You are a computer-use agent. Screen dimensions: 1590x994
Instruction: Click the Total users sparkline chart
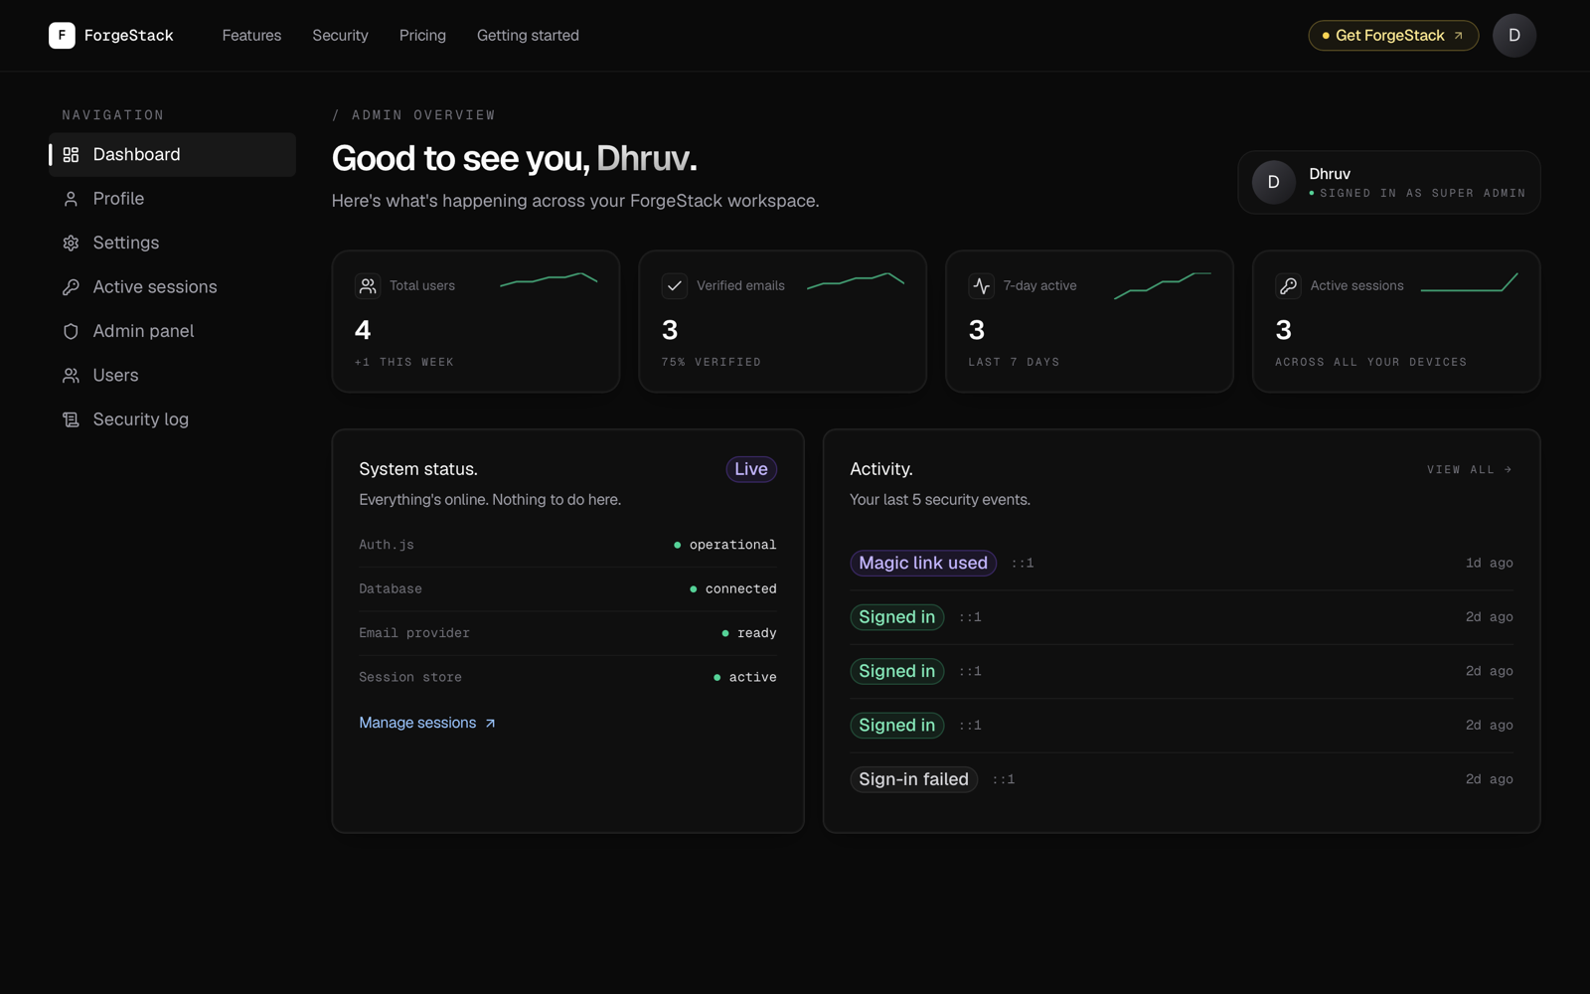tap(549, 279)
